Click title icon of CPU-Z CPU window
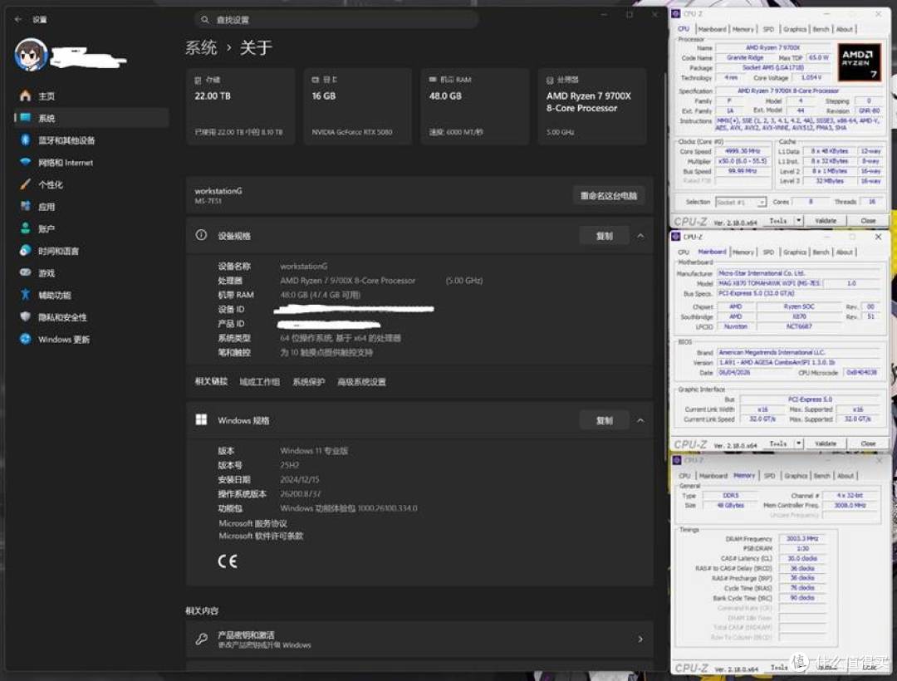 (x=675, y=14)
